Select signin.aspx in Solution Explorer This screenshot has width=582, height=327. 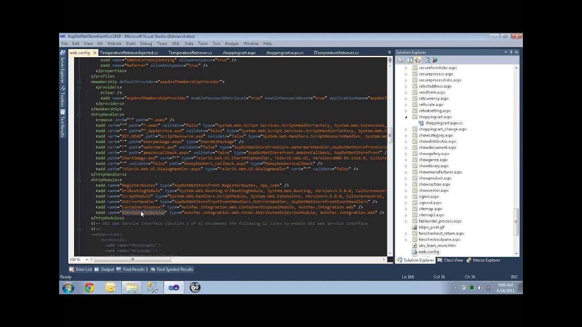[429, 197]
